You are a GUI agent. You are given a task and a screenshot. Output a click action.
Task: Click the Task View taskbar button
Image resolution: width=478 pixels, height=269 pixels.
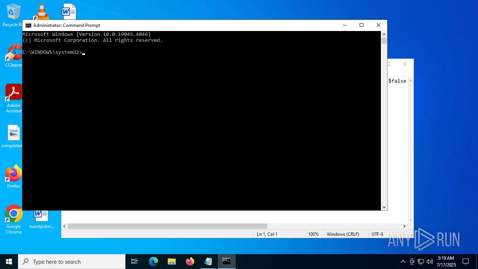coord(134,262)
